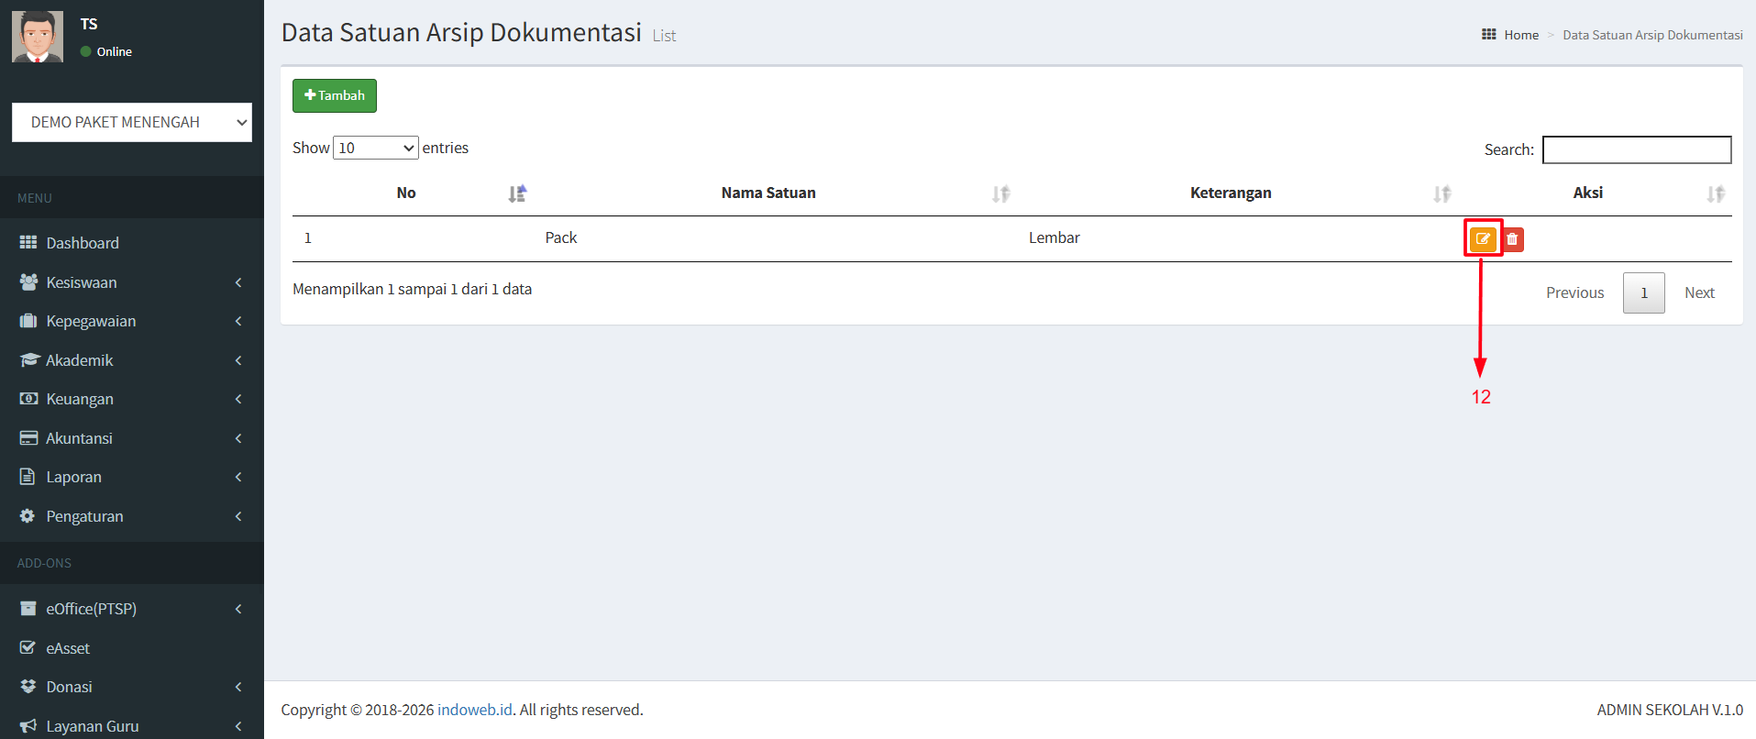Sort by Keterangan column icon
The image size is (1756, 739).
pos(1441,193)
